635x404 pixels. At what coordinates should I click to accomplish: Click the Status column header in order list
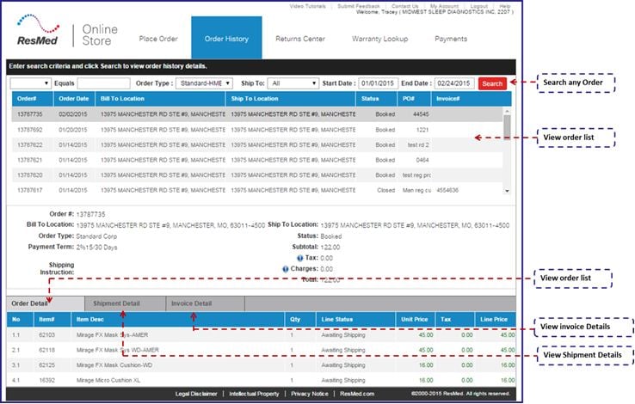pos(376,99)
